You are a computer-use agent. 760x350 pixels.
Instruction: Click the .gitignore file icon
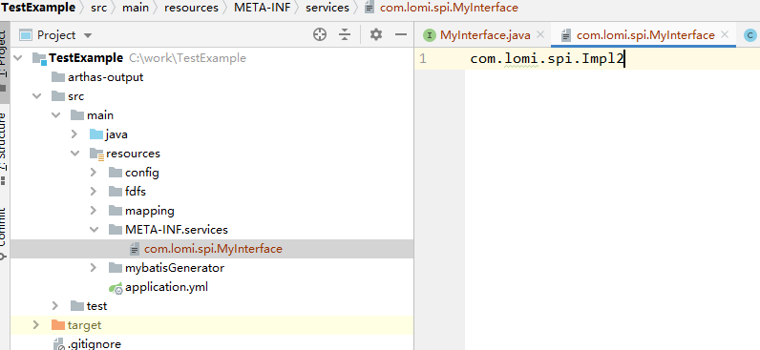coord(58,344)
